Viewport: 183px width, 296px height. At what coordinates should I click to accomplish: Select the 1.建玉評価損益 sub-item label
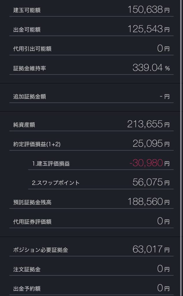[51, 164]
